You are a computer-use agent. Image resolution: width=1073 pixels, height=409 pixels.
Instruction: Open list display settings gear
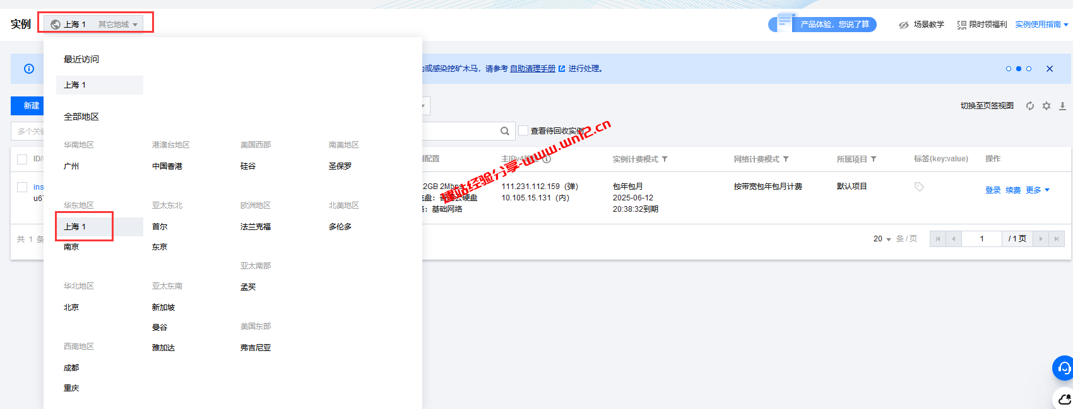1046,106
